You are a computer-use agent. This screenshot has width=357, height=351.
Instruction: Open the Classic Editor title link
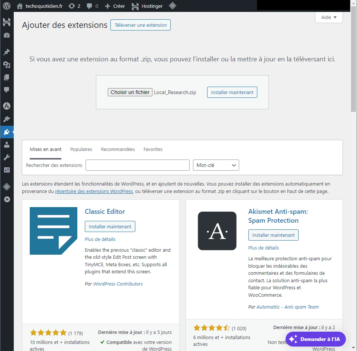(105, 212)
